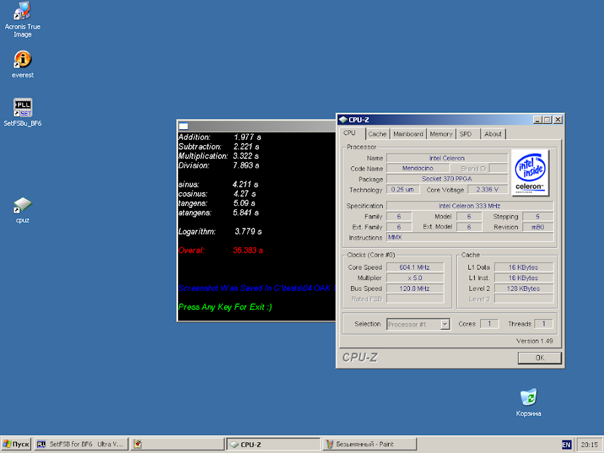Switch to the Mainboard tab
The width and height of the screenshot is (604, 453).
pyautogui.click(x=409, y=134)
